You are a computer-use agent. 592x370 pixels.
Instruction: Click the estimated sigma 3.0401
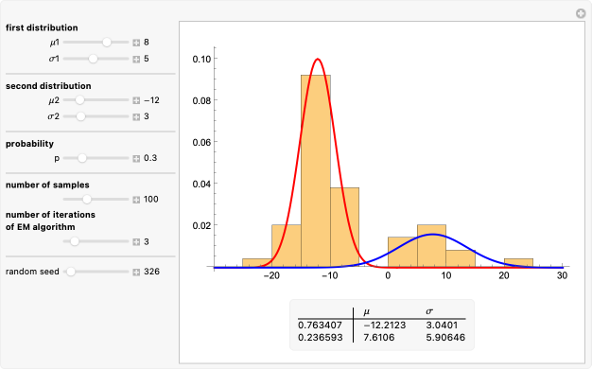442,325
